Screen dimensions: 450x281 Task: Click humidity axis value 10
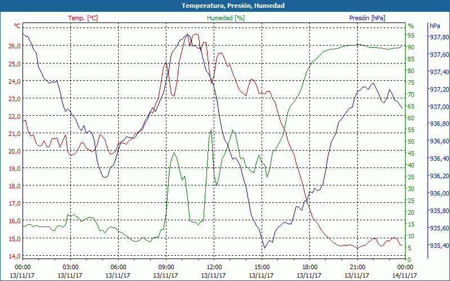(411, 236)
